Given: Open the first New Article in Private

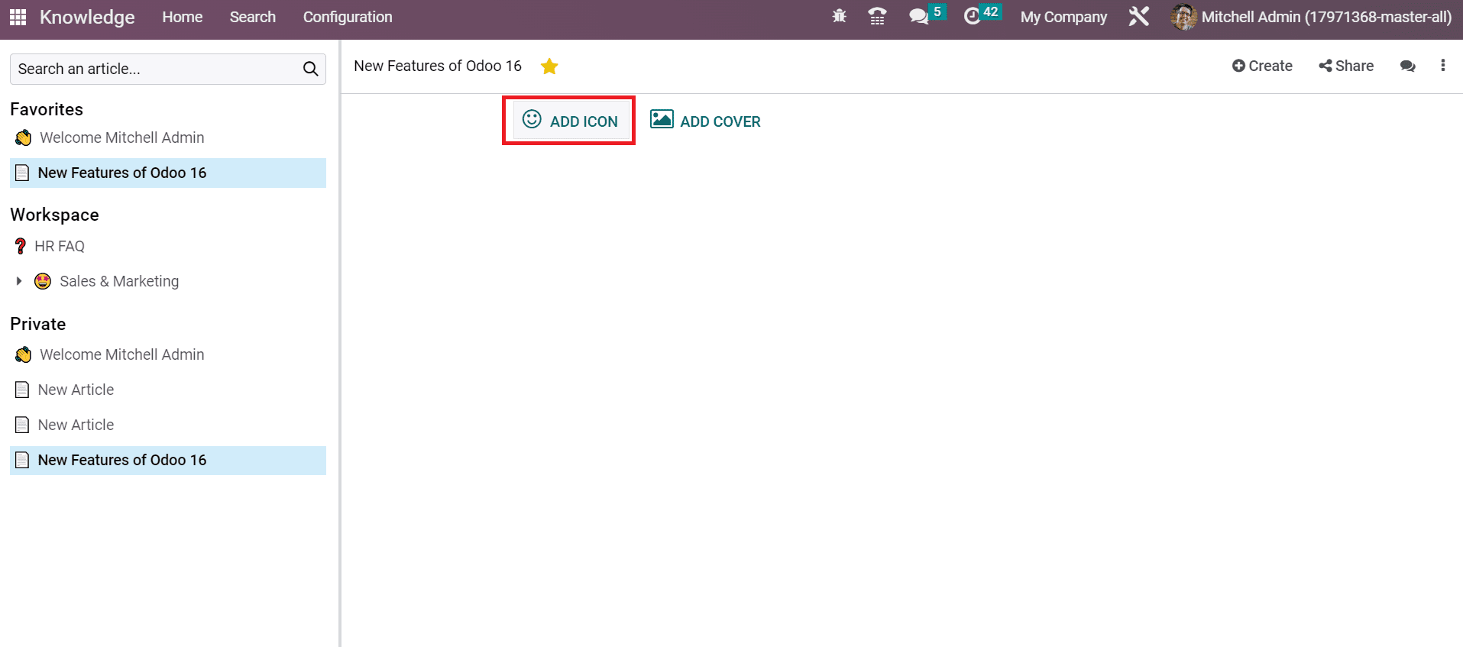Looking at the screenshot, I should click(x=76, y=390).
